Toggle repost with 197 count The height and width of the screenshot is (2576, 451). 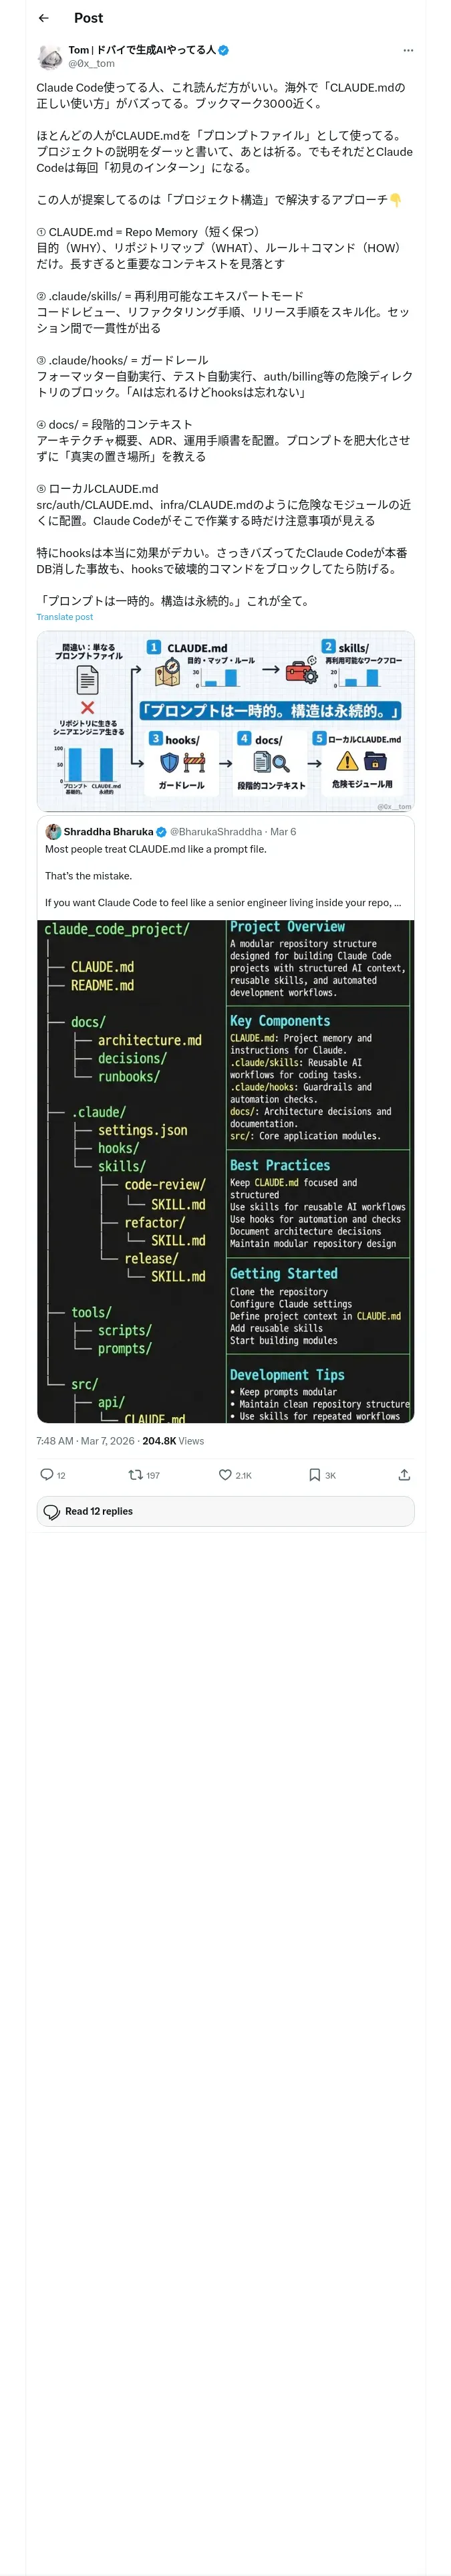click(x=144, y=1475)
